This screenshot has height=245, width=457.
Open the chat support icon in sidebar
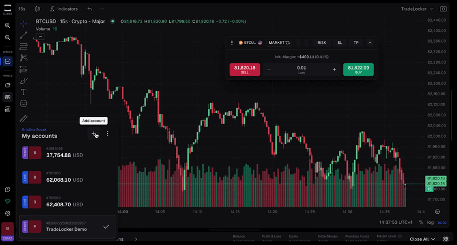pos(7,190)
